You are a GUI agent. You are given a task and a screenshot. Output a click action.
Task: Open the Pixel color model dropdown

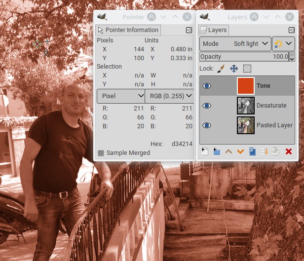(121, 96)
